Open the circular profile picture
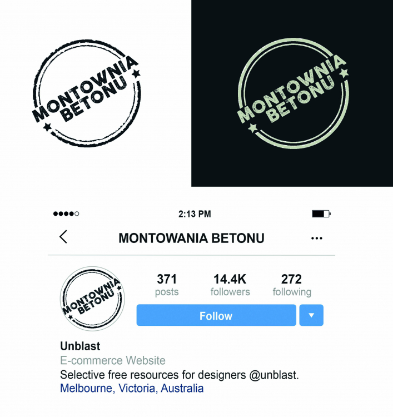 tap(92, 299)
